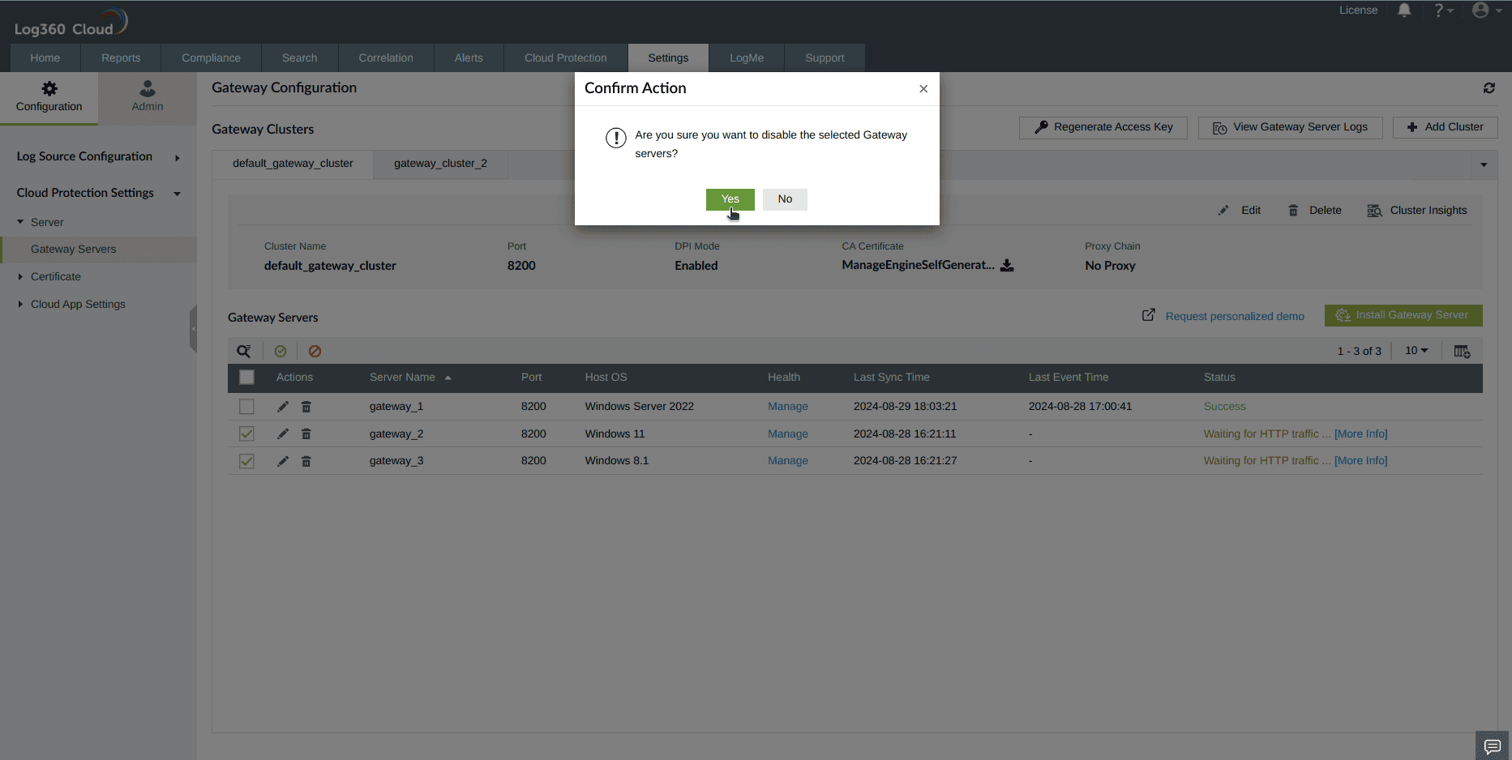Expand Cloud App Settings node
The height and width of the screenshot is (760, 1512).
[x=20, y=305]
